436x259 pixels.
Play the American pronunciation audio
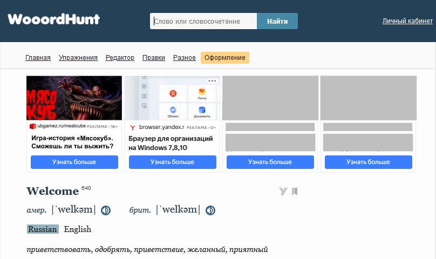tap(106, 210)
